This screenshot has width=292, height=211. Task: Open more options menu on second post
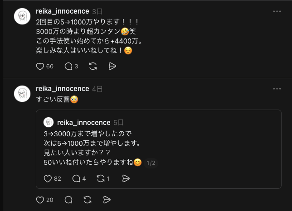pyautogui.click(x=277, y=88)
